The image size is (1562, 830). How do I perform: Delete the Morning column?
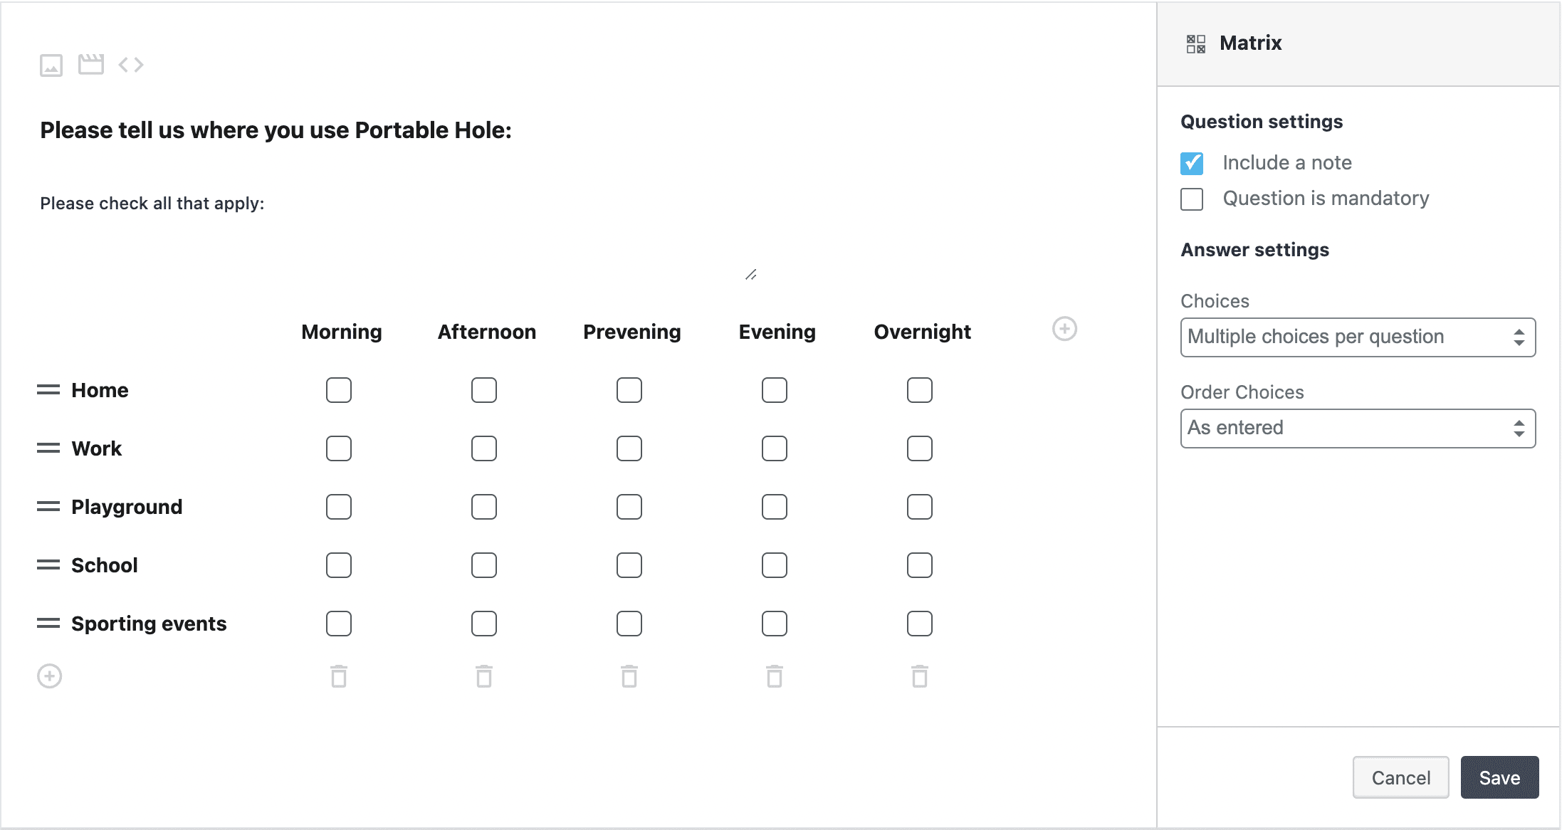point(338,676)
